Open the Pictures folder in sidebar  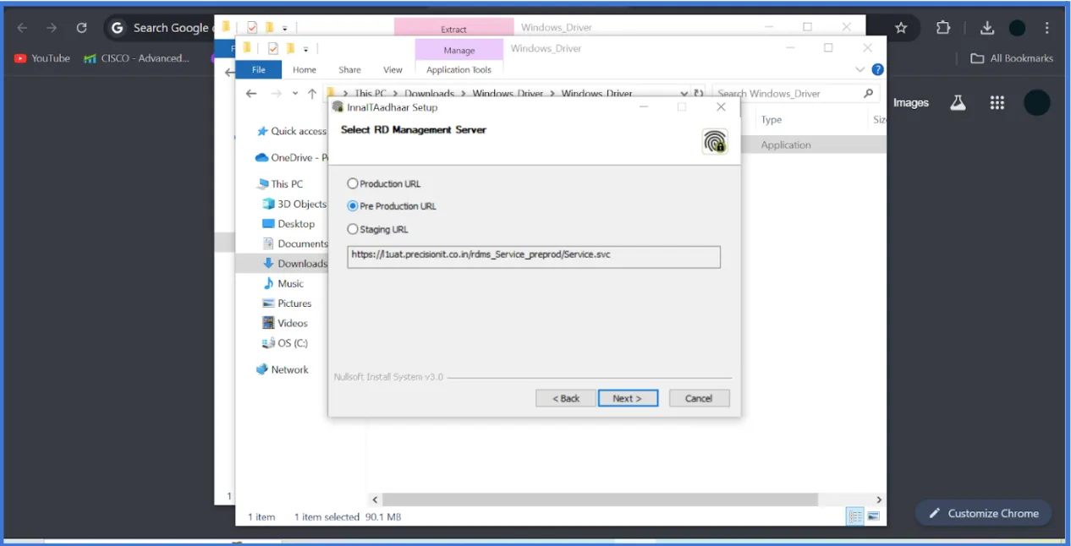(x=287, y=303)
